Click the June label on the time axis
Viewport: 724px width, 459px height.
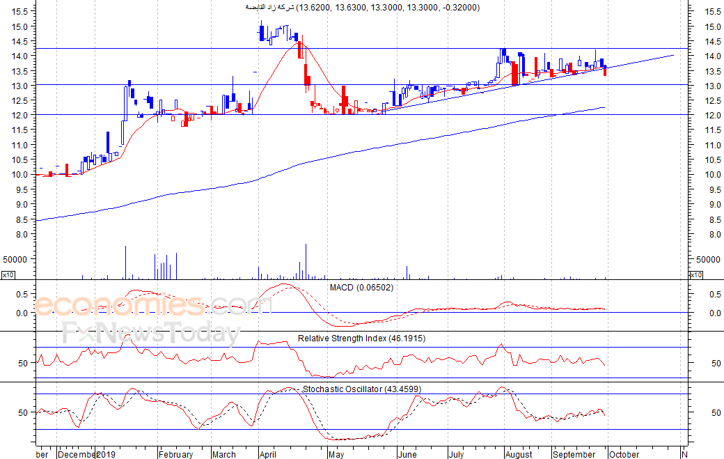click(x=408, y=454)
